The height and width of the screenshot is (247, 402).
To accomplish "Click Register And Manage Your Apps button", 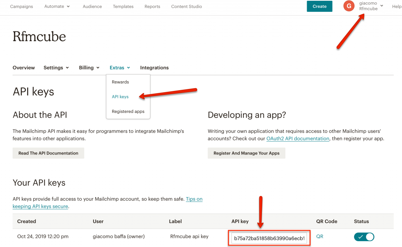I will (x=247, y=153).
